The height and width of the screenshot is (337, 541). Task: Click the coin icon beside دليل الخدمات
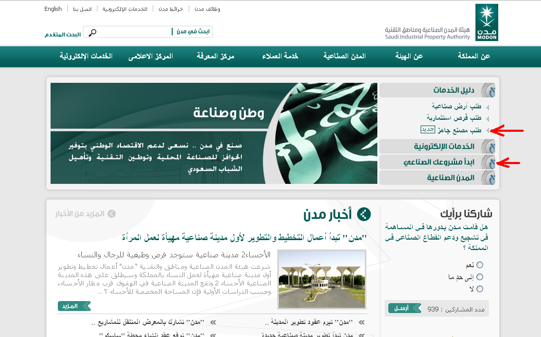click(489, 91)
